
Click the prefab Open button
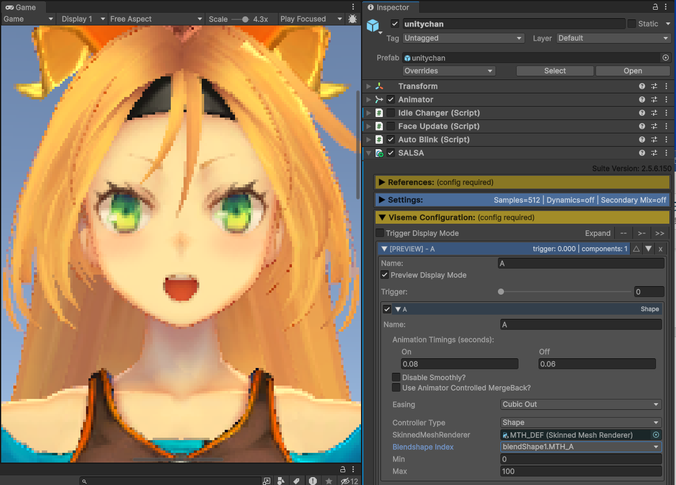point(633,71)
